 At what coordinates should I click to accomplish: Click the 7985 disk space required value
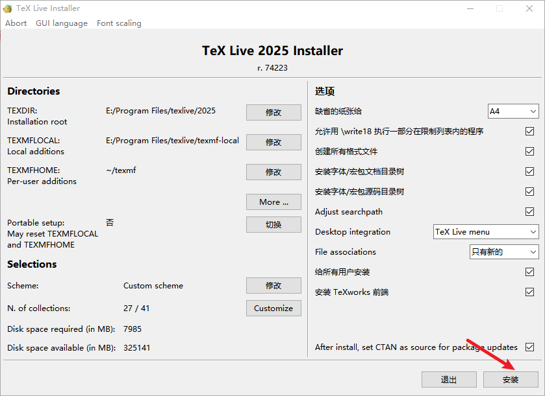pyautogui.click(x=133, y=329)
